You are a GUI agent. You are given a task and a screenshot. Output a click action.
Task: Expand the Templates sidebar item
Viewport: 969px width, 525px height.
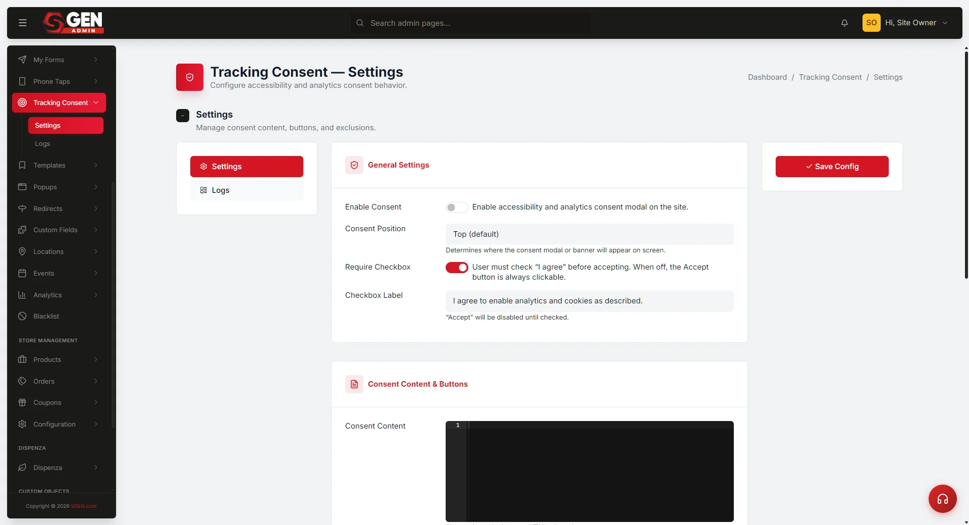(x=59, y=165)
